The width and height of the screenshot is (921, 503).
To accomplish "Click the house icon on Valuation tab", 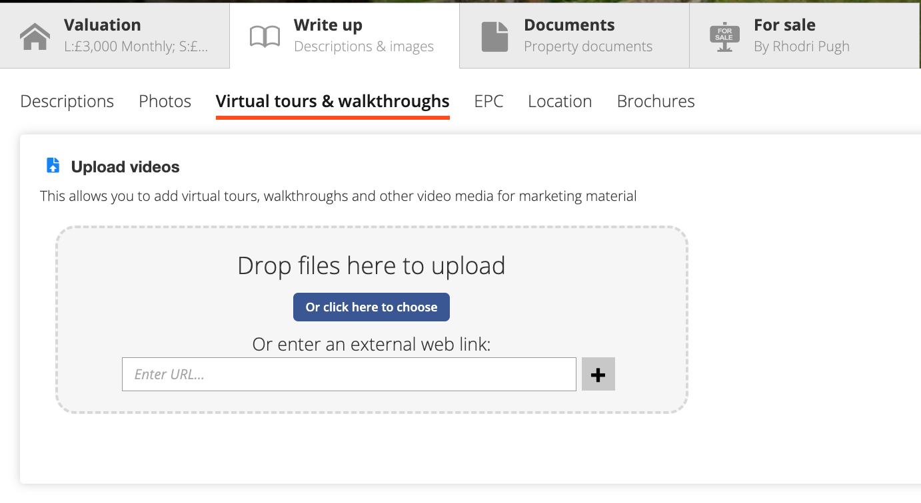I will 35,37.
